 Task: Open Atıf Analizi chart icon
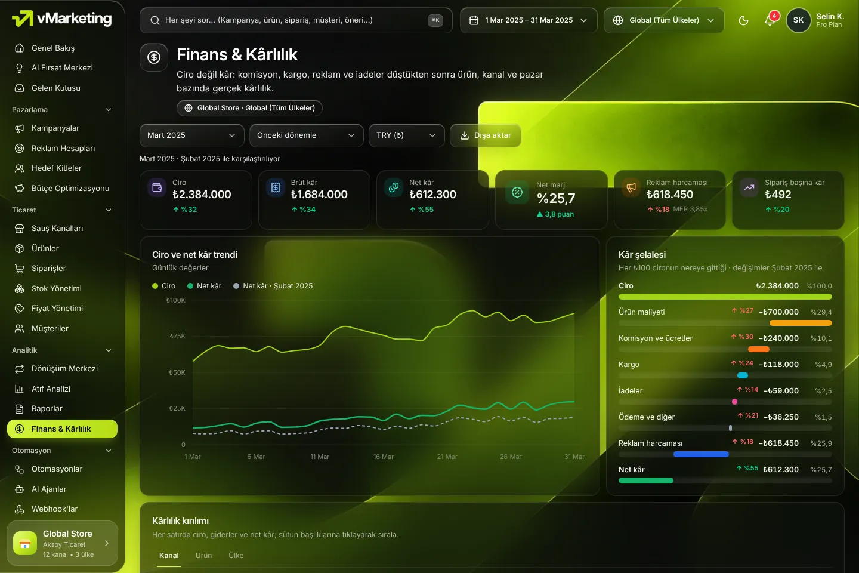click(x=20, y=389)
